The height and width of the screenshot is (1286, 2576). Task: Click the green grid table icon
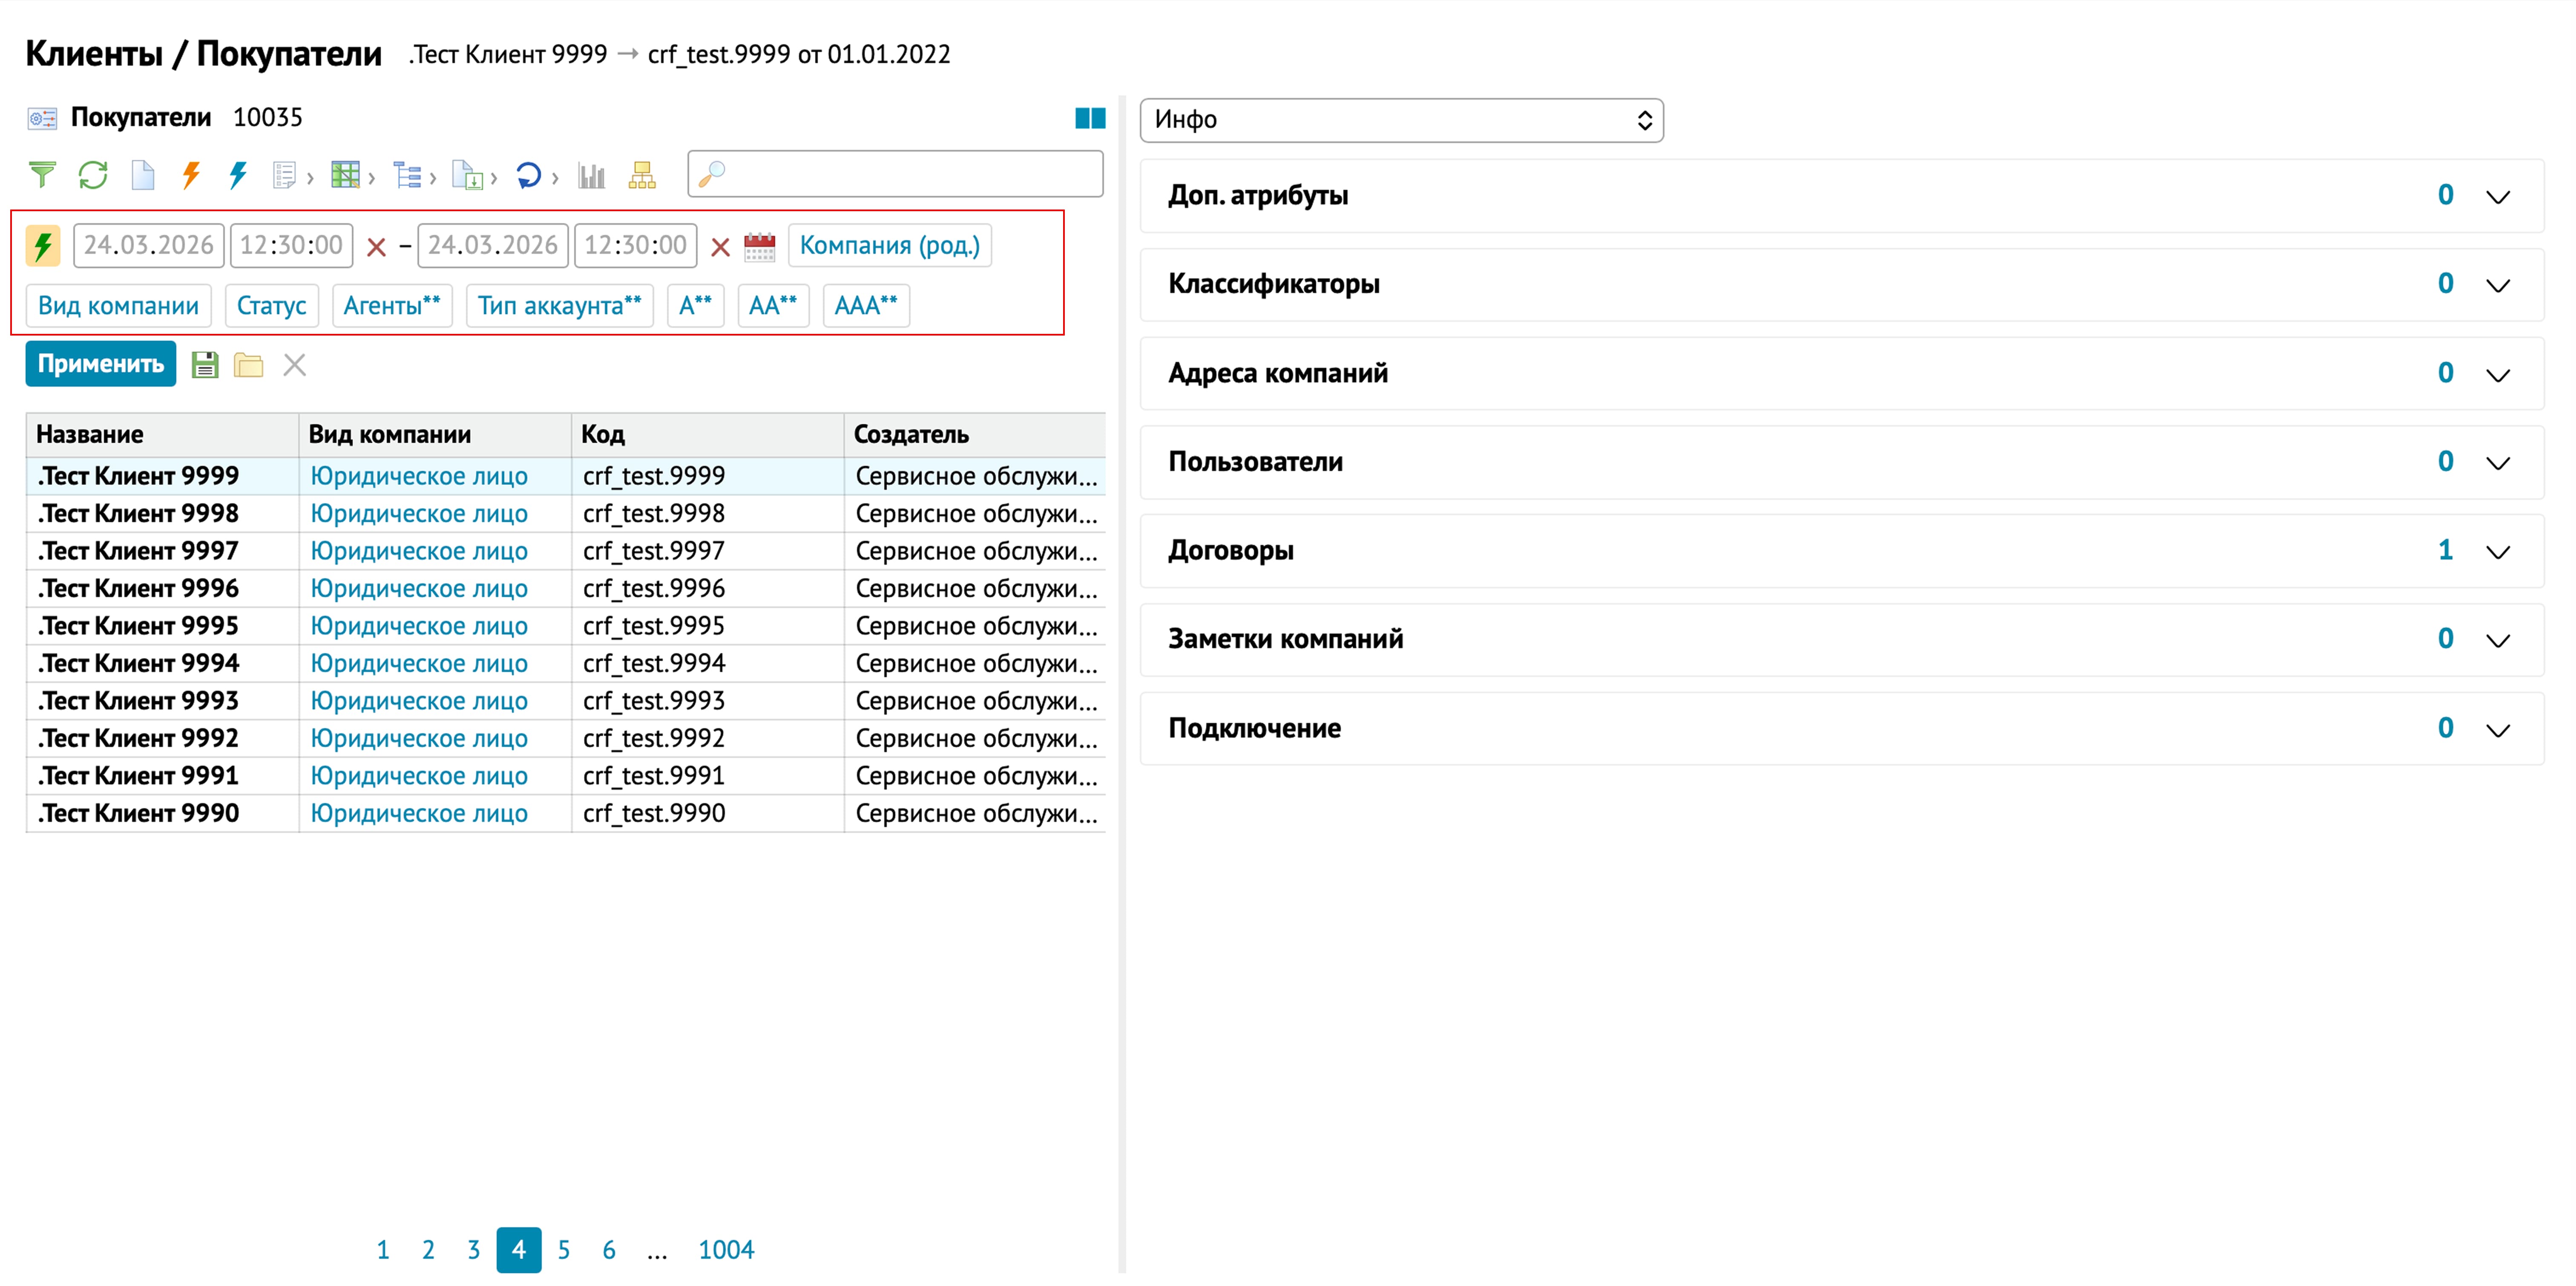click(x=345, y=176)
